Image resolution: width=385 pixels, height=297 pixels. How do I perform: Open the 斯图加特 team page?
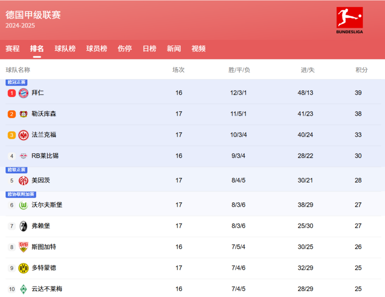tap(44, 247)
